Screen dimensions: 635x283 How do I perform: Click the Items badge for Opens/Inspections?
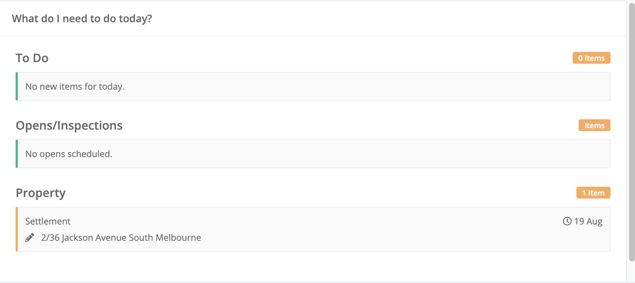click(x=594, y=126)
